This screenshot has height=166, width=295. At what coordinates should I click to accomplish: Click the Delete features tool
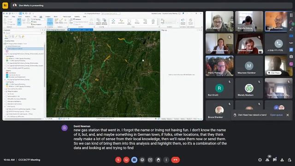coord(65,21)
